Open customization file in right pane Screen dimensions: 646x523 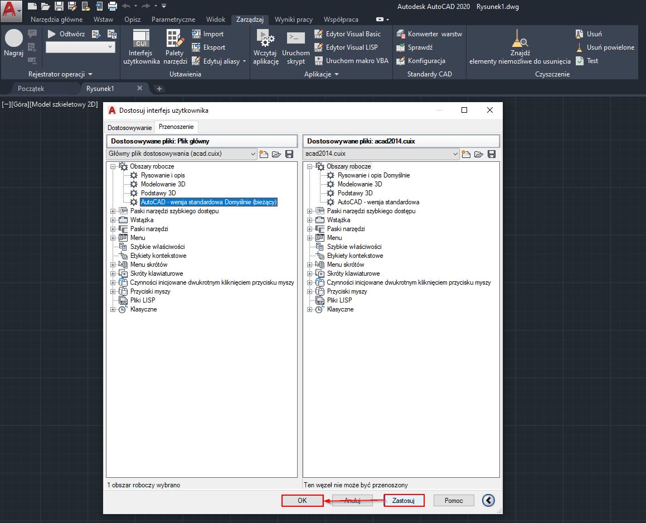click(479, 154)
